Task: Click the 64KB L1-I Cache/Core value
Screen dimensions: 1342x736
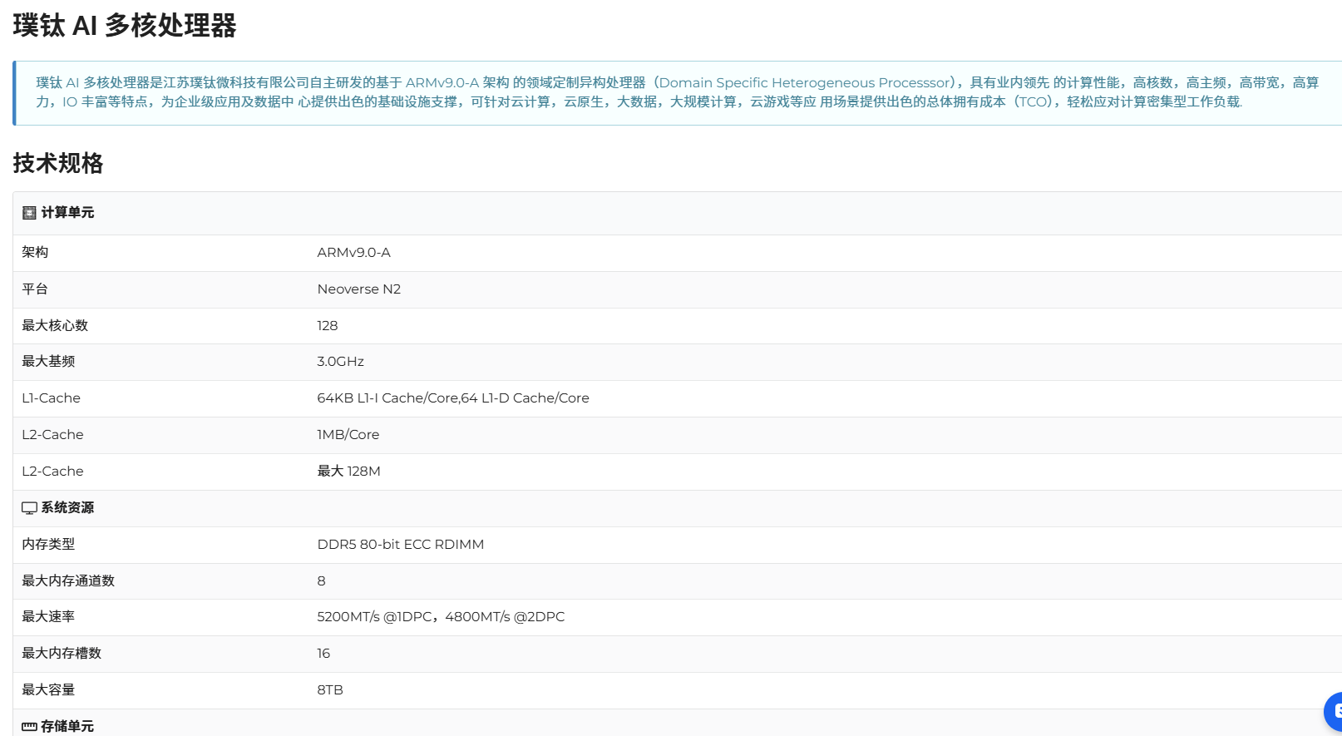Action: pos(452,398)
